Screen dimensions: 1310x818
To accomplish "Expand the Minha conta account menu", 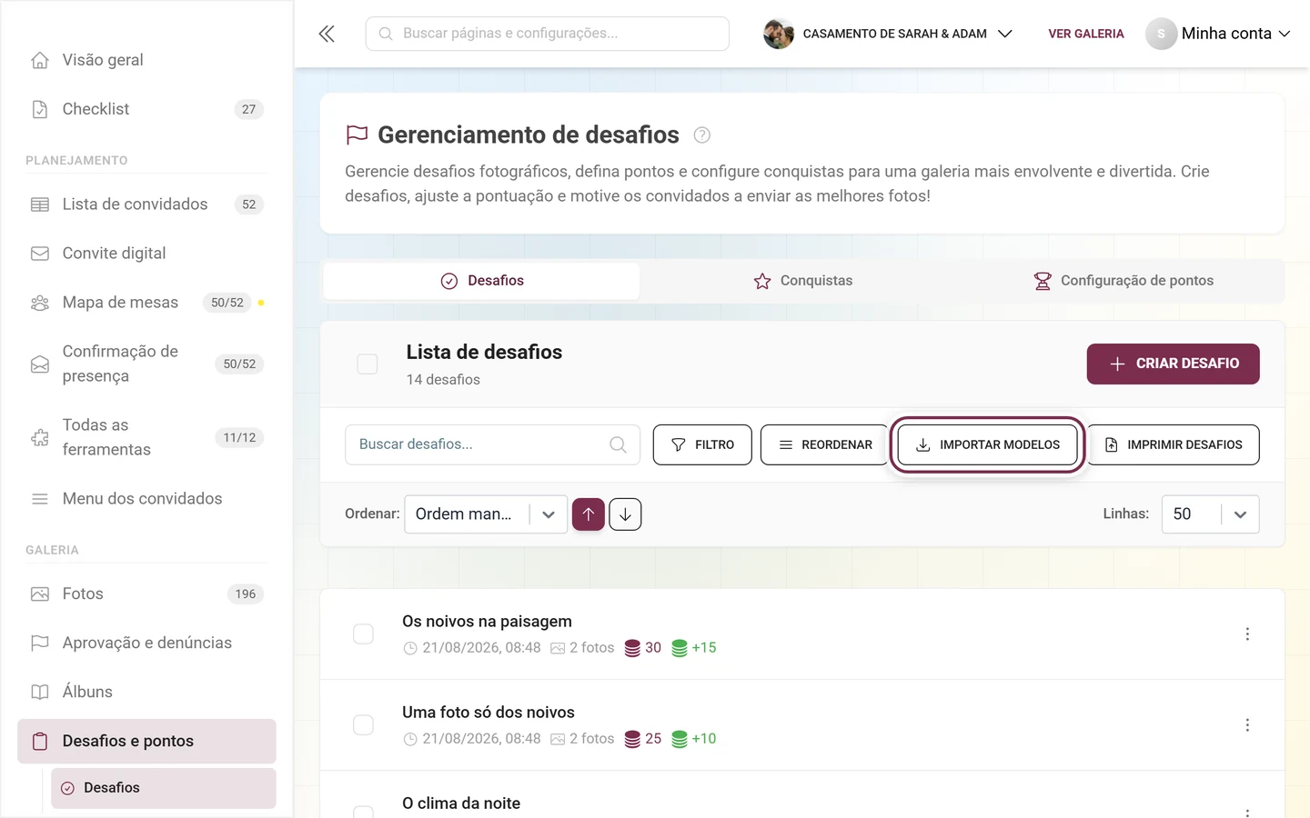I will click(1218, 34).
